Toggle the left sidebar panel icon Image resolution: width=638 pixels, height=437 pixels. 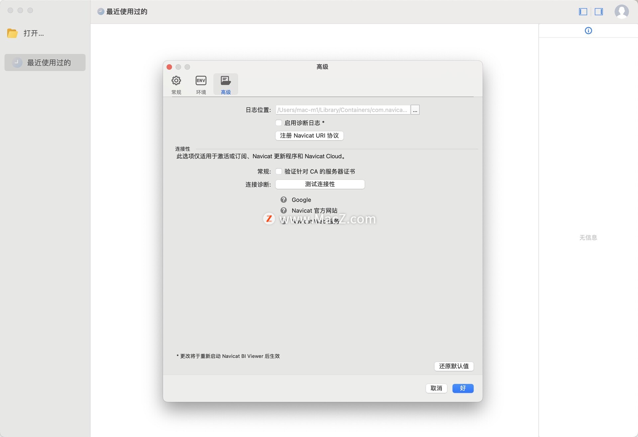[583, 12]
